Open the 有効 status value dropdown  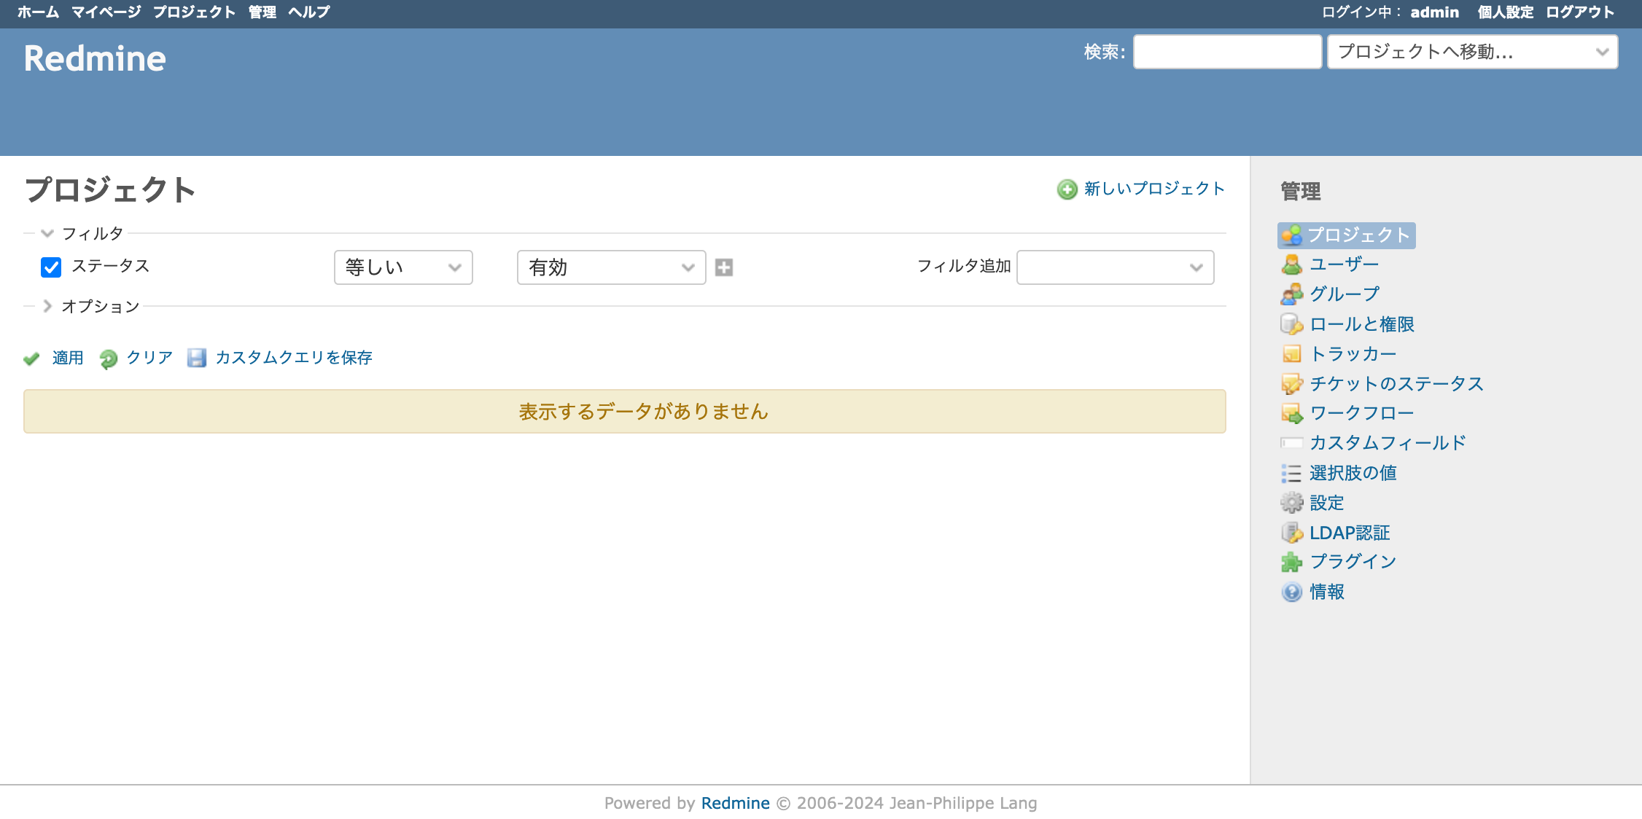[x=611, y=267]
